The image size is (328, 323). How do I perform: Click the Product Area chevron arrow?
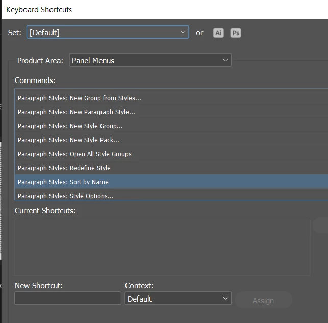[x=225, y=60]
